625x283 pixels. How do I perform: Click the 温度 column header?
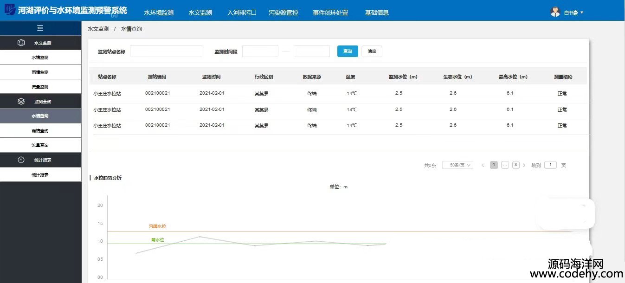(x=350, y=77)
